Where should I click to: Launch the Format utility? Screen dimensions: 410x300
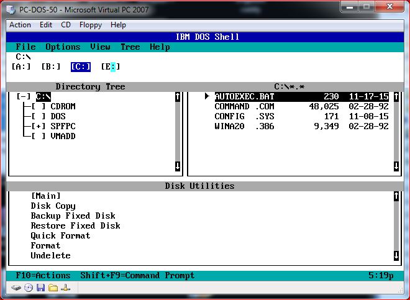point(45,245)
